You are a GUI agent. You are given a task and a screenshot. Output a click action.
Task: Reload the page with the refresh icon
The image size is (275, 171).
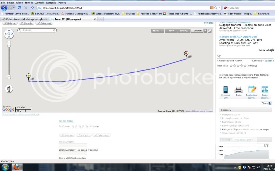[x=19, y=8]
